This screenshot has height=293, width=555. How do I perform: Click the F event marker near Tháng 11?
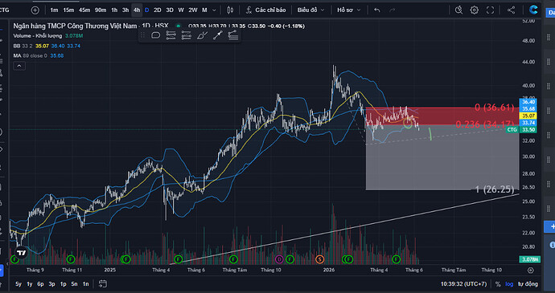pyautogui.click(x=71, y=259)
